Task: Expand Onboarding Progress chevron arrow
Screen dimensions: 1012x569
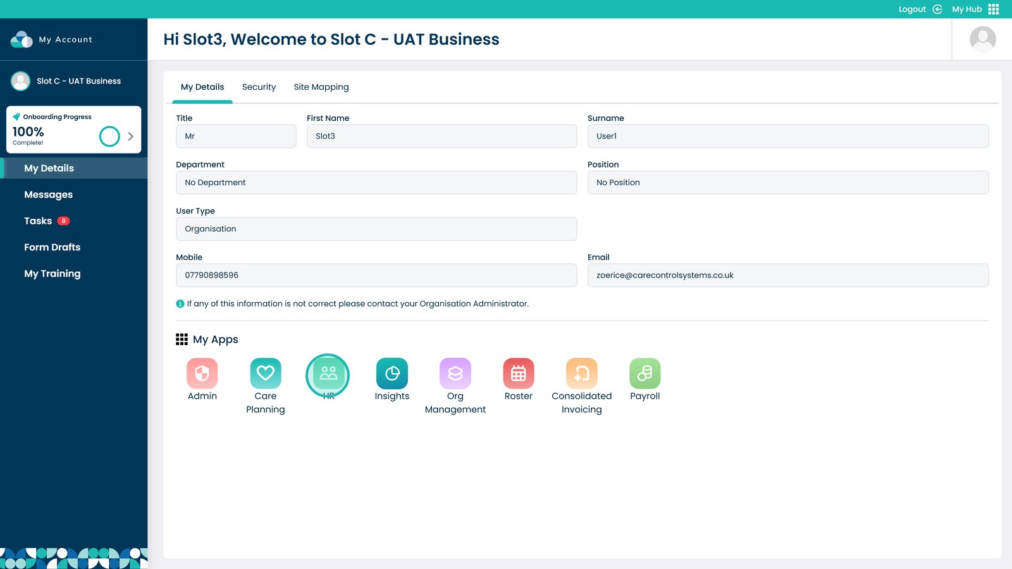Action: pos(130,137)
